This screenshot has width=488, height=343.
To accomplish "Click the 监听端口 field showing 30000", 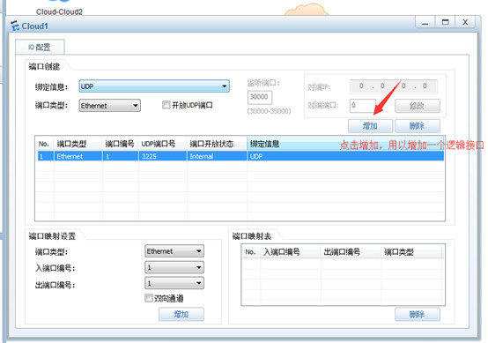I will click(260, 97).
